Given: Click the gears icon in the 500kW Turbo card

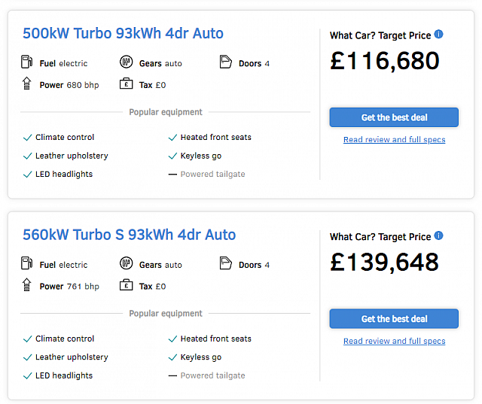Looking at the screenshot, I should tap(126, 62).
